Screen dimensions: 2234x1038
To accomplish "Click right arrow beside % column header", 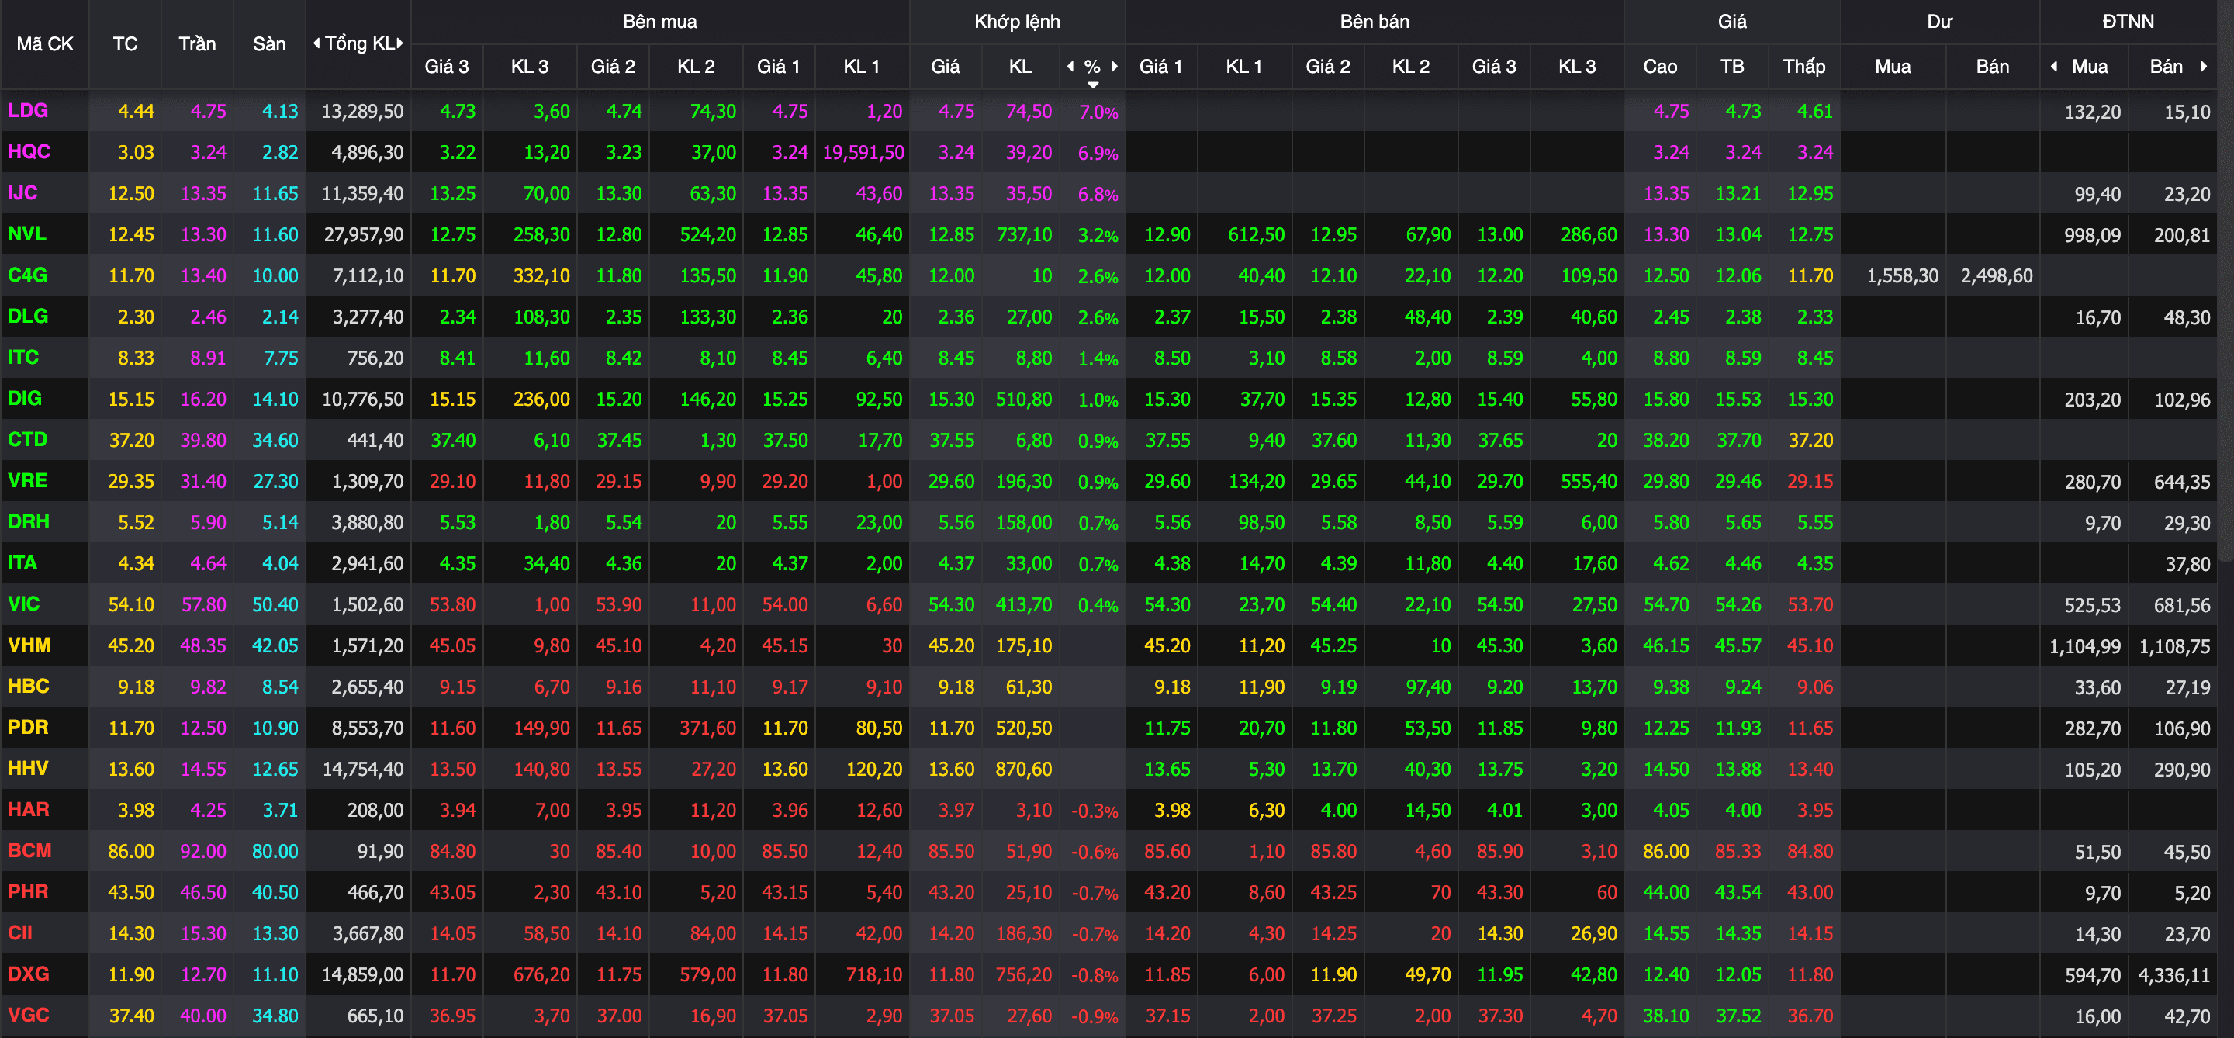I will coord(1115,66).
